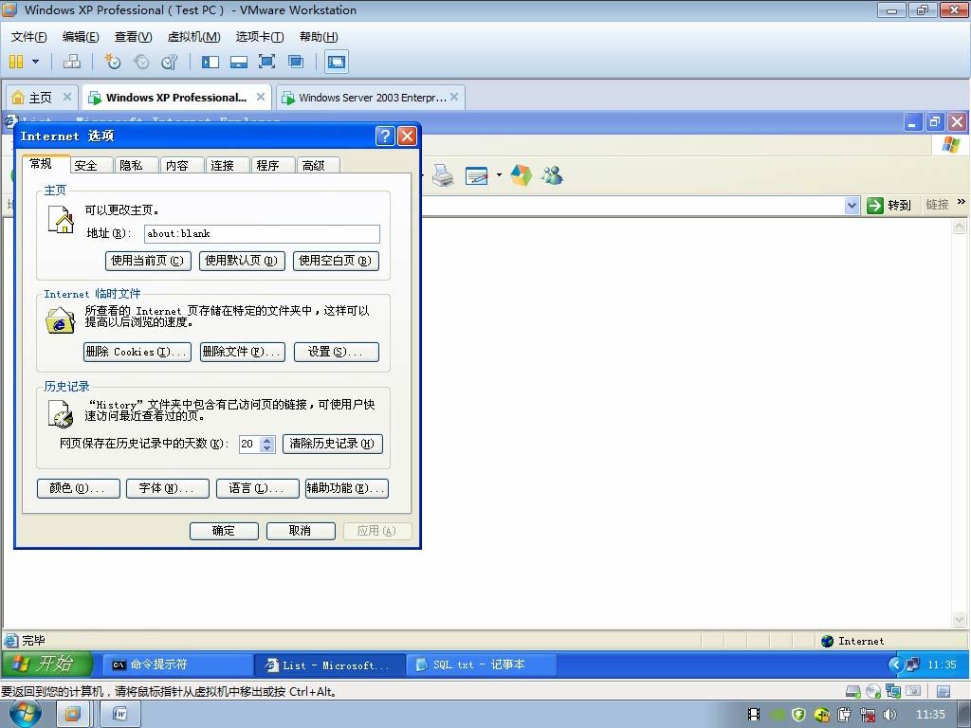Open the snapshot manager wrench-clock icon
This screenshot has height=728, width=971.
point(169,62)
